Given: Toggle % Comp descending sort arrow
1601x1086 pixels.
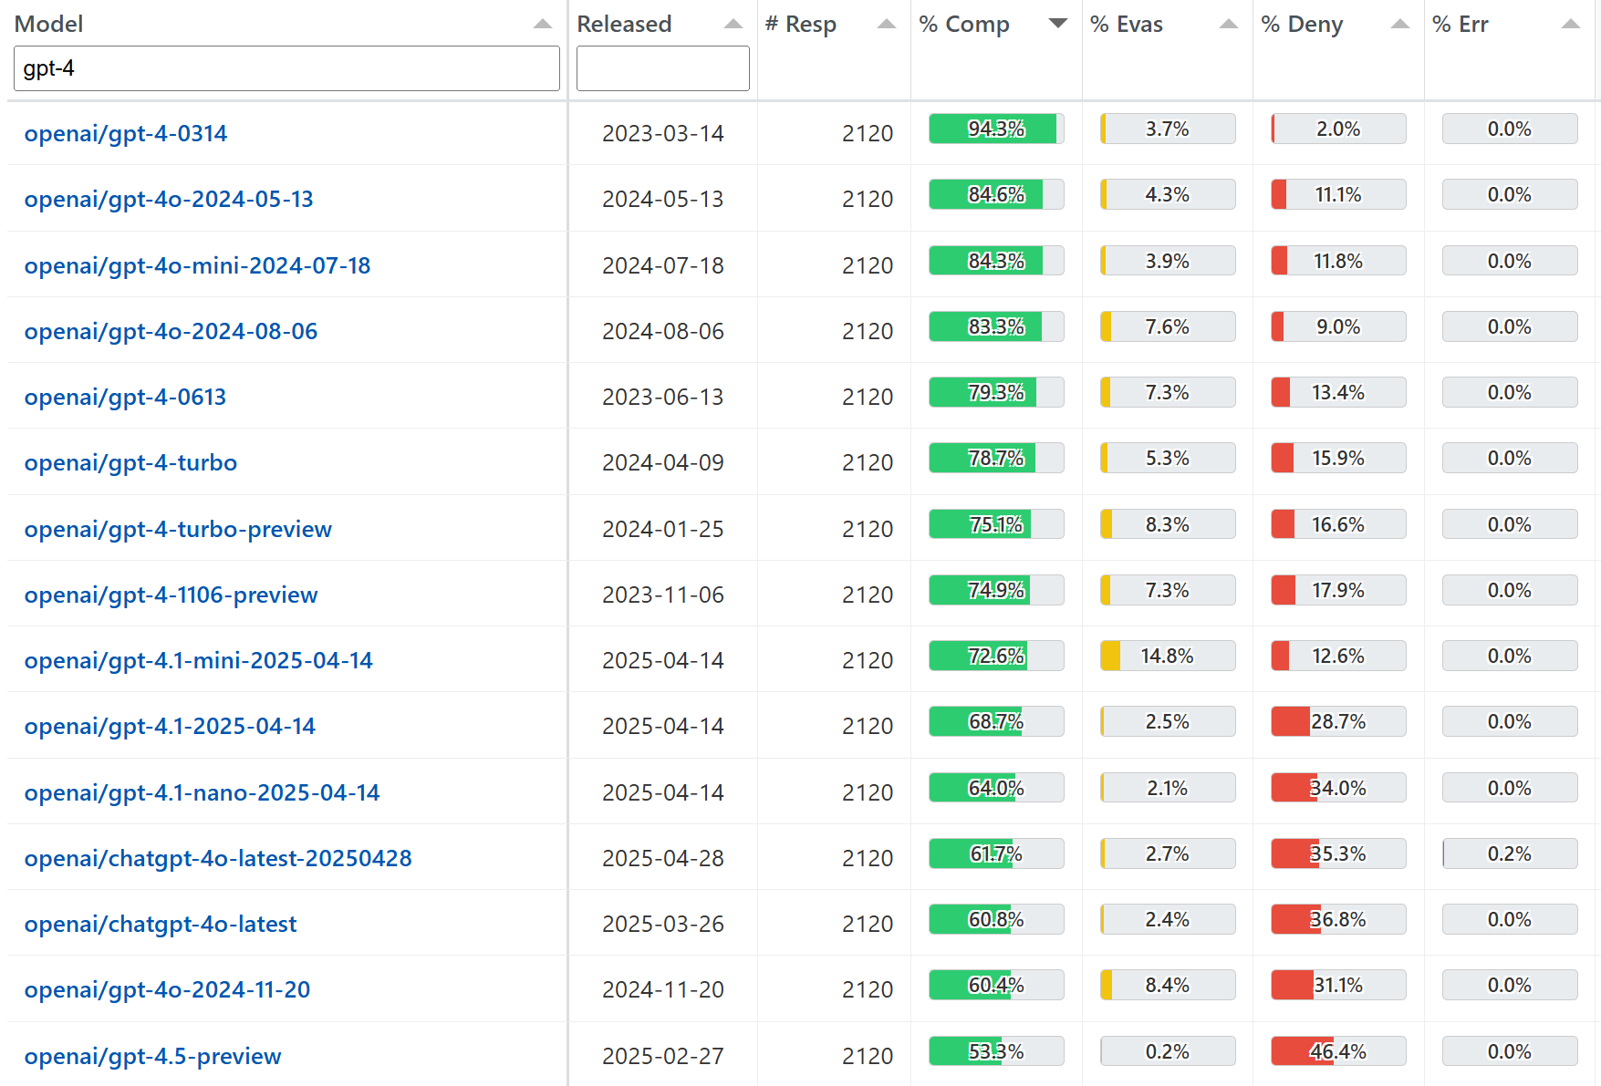Looking at the screenshot, I should [1058, 24].
